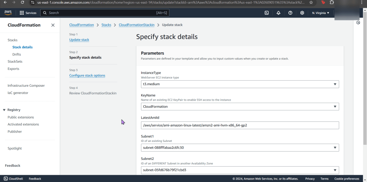Open the Services grid menu
The width and height of the screenshot is (367, 182).
(x=28, y=13)
